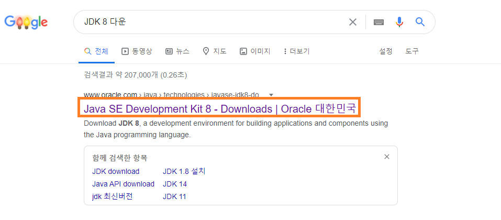
Task: Search related term JDK download
Action: [x=116, y=171]
